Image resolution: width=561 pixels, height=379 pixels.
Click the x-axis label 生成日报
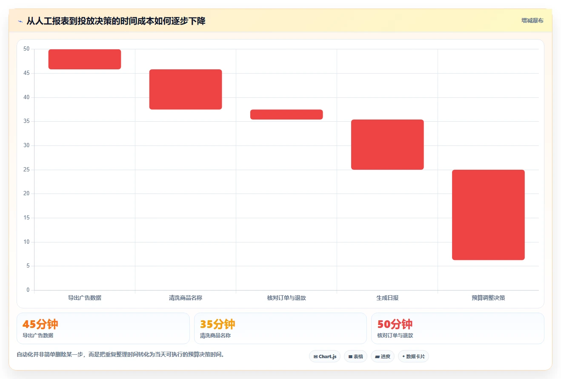point(387,298)
